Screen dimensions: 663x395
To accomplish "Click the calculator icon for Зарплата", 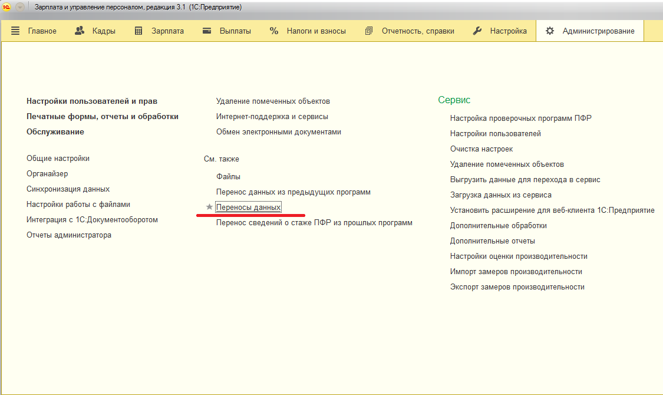I will [139, 31].
